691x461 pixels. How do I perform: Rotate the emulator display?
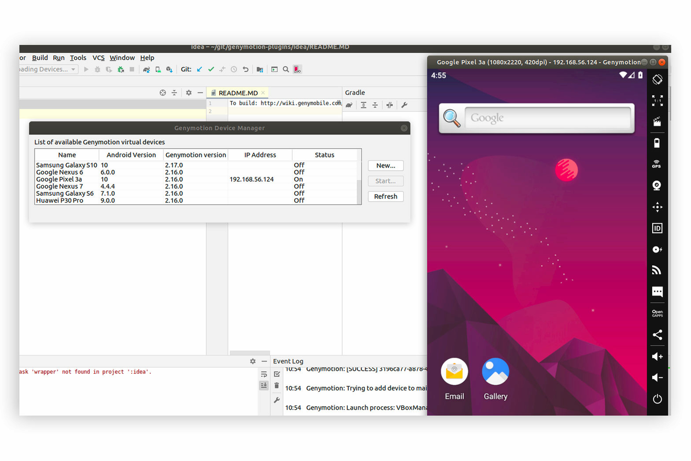657,79
